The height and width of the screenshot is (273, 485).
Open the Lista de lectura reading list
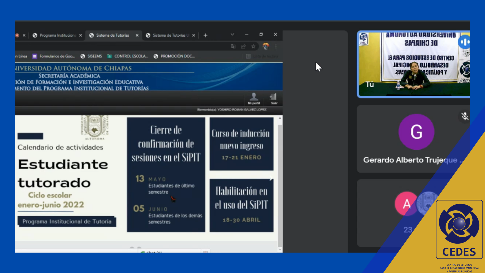click(x=262, y=56)
